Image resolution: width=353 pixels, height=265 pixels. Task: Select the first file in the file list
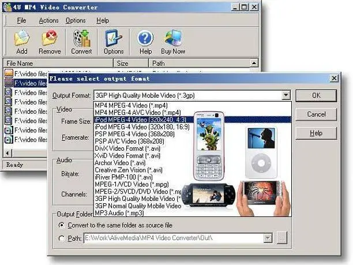coord(25,74)
